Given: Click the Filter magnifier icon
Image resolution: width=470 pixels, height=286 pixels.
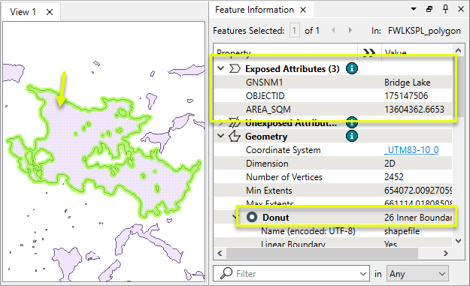Looking at the screenshot, I should (x=226, y=272).
